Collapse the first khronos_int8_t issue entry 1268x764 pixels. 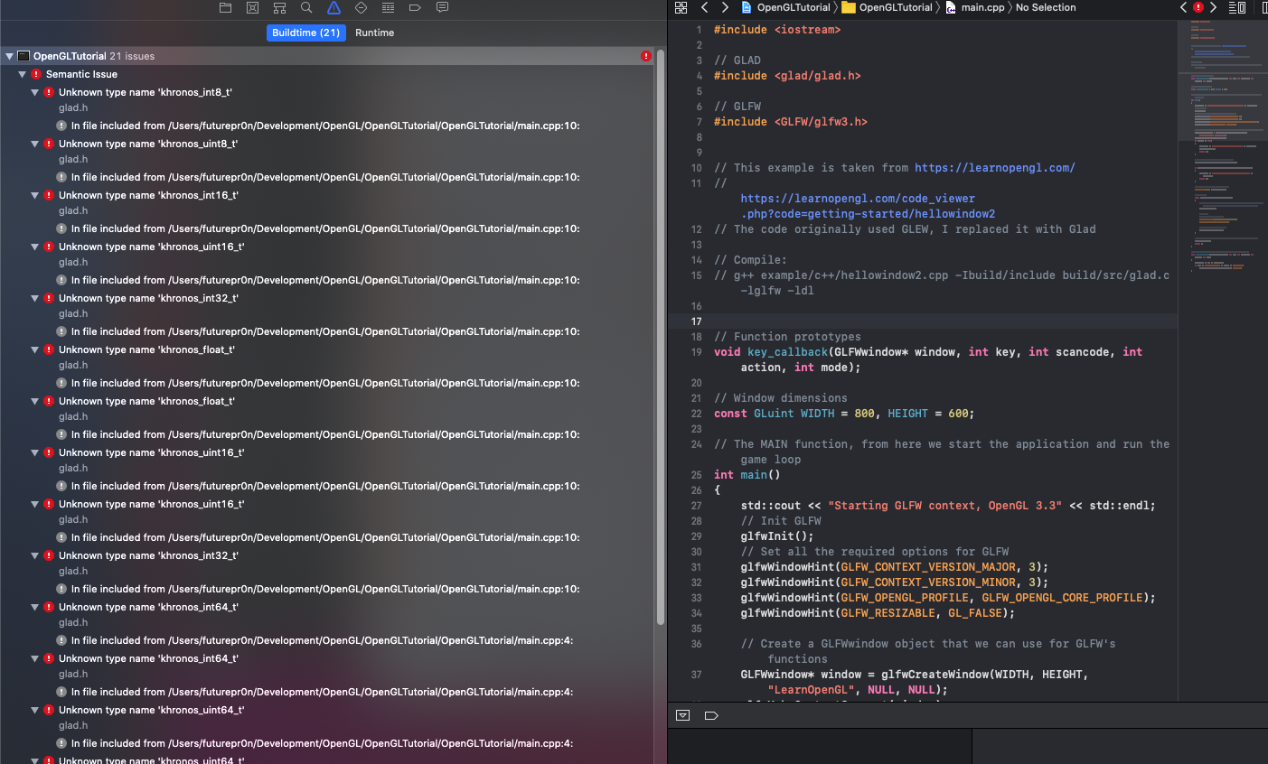[34, 91]
